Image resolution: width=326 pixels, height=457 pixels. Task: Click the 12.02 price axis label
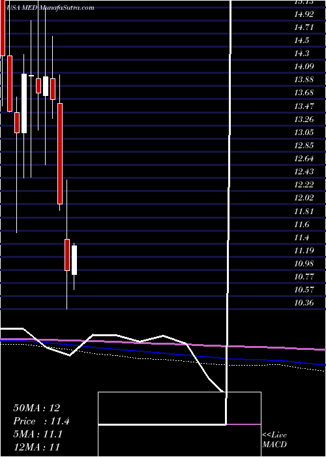304,198
